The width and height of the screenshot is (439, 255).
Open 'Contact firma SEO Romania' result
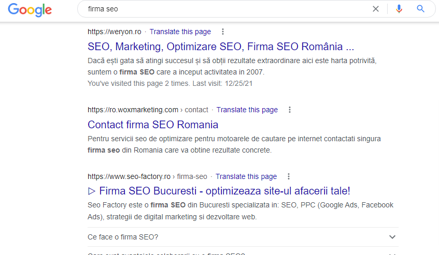point(153,125)
